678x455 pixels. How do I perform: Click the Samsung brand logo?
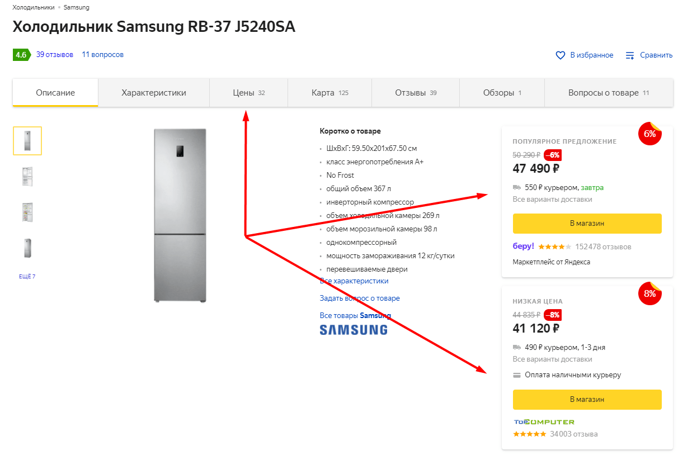pos(353,329)
